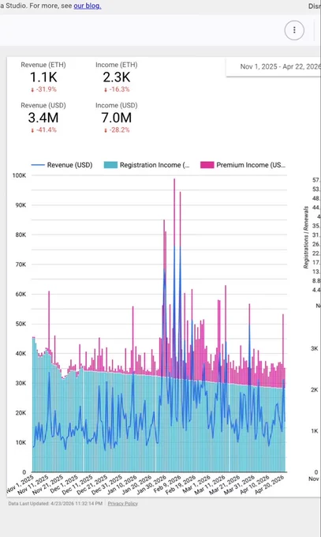This screenshot has width=321, height=537.
Task: Follow the 'our blog' link
Action: [88, 6]
